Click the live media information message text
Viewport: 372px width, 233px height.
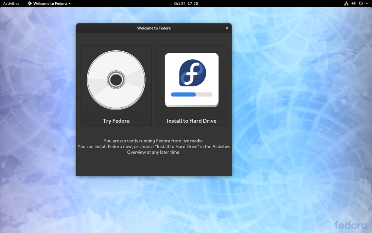click(x=154, y=146)
